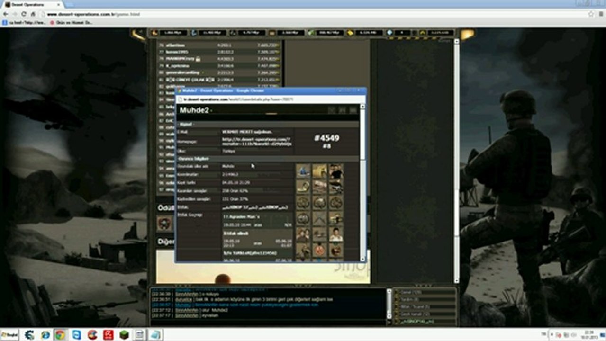Click the first round badge in third row
Screen dimensions: 606x341
(x=303, y=203)
